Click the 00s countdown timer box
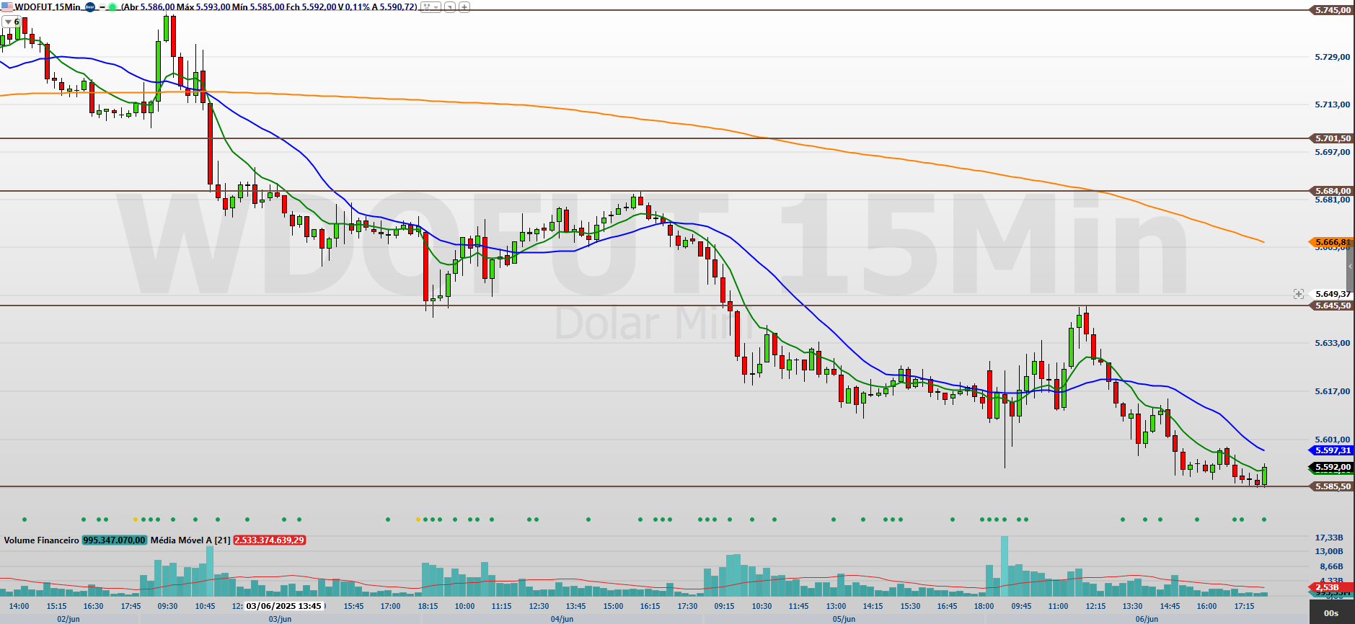The width and height of the screenshot is (1355, 624). [x=1331, y=613]
